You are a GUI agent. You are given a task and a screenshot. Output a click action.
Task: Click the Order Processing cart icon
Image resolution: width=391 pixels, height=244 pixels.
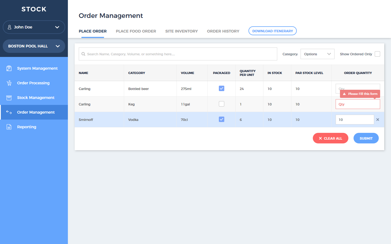point(9,83)
